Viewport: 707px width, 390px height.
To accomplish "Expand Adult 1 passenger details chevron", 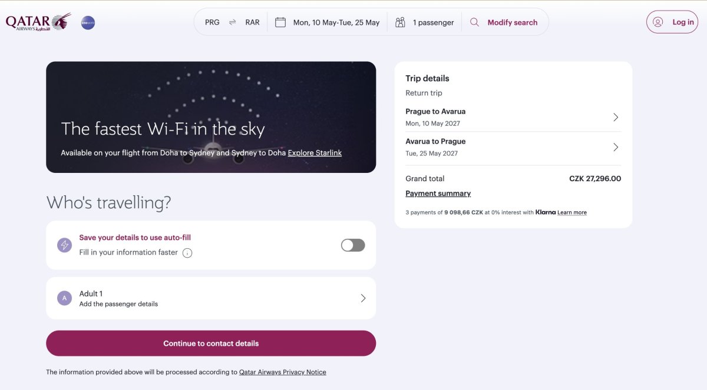I will click(363, 298).
